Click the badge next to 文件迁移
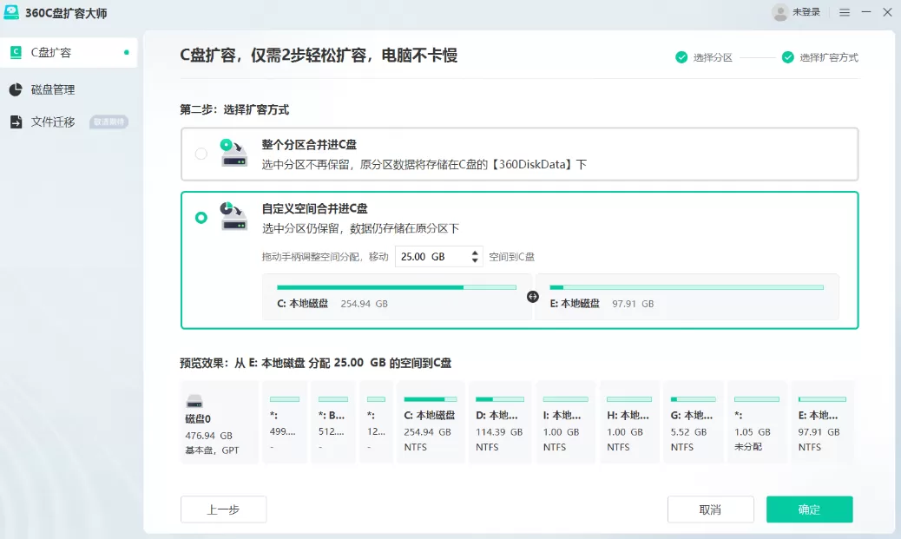Screen dimensions: 901x539 (x=109, y=122)
